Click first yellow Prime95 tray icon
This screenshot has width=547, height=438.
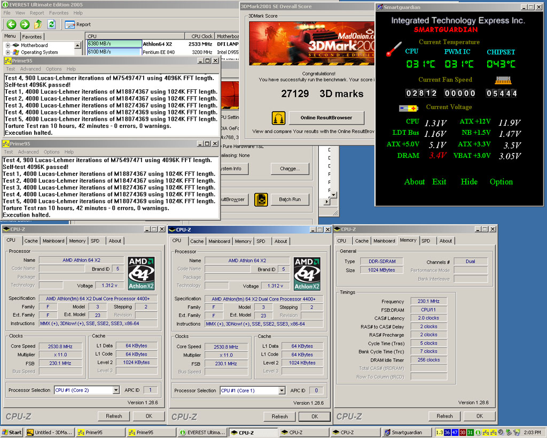pyautogui.click(x=486, y=433)
